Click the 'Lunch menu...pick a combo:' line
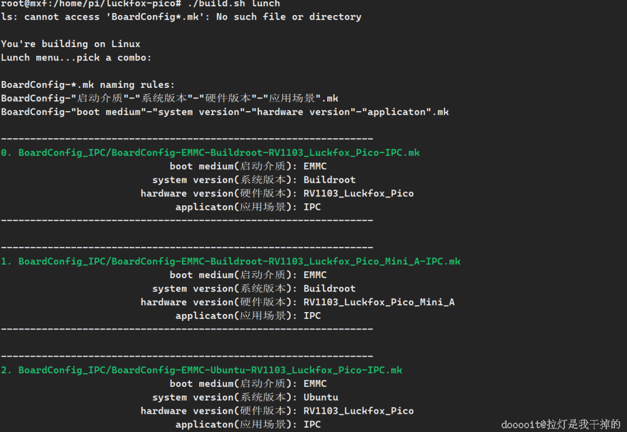 (76, 58)
